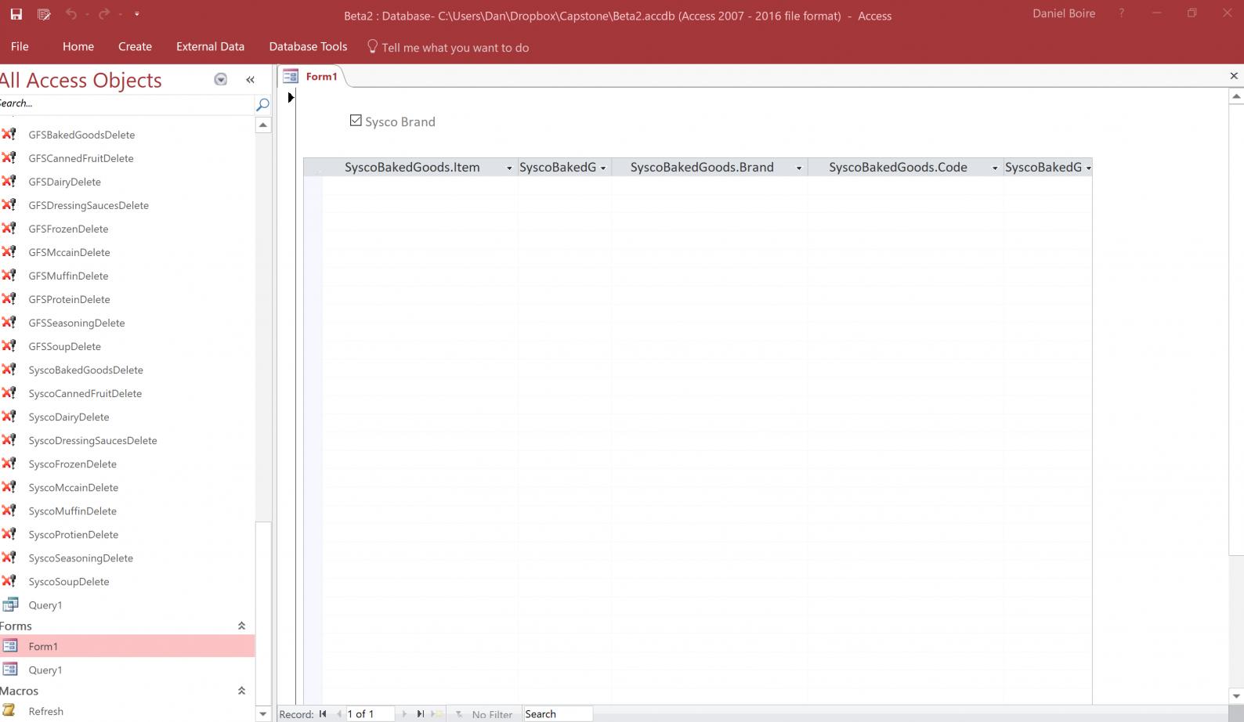This screenshot has width=1244, height=722.
Task: Click the No Filter indicator
Action: pos(484,714)
